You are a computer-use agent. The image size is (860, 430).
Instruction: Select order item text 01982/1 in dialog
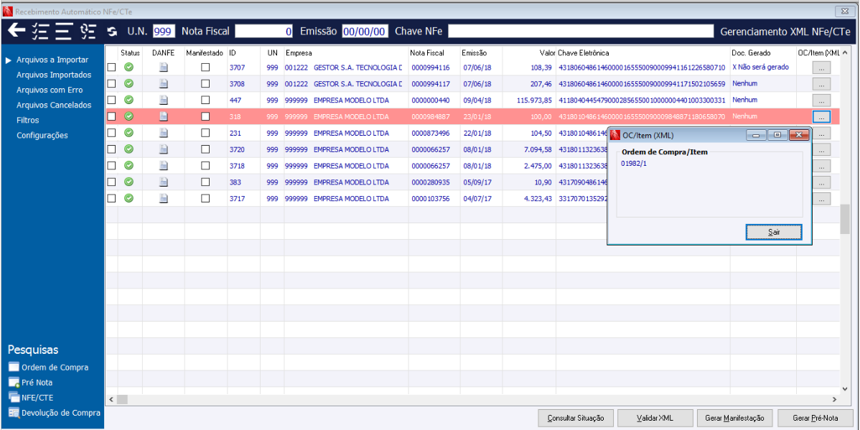(633, 164)
